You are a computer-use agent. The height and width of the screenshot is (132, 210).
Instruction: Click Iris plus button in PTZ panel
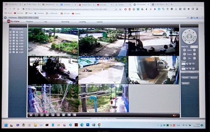point(184,58)
